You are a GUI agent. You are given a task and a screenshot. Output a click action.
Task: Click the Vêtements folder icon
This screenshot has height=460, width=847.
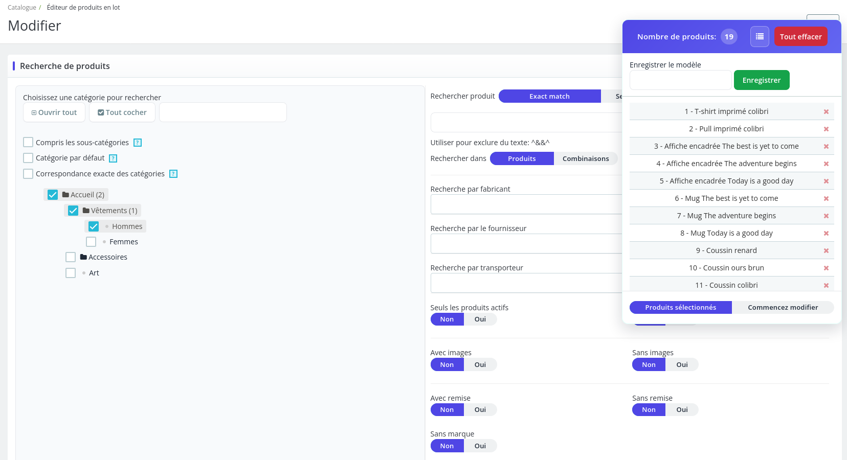pyautogui.click(x=86, y=211)
